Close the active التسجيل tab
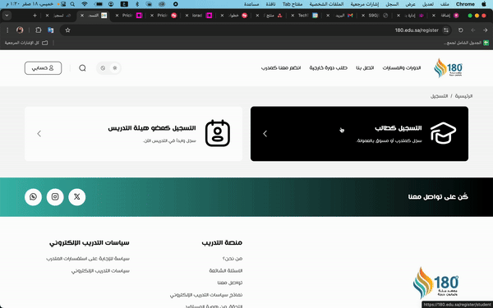This screenshot has width=493, height=308. coord(82,16)
